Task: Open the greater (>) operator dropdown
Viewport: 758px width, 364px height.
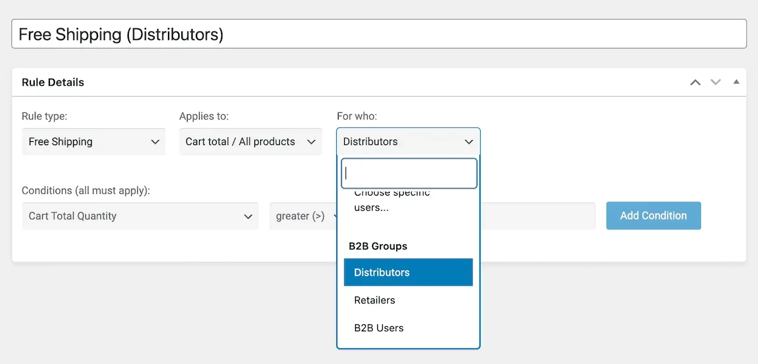Action: point(303,216)
